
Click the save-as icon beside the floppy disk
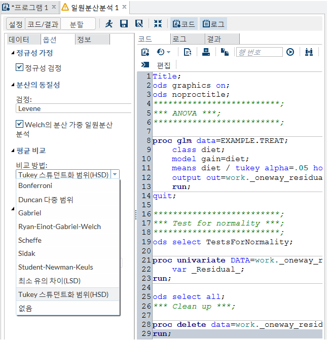(139, 24)
